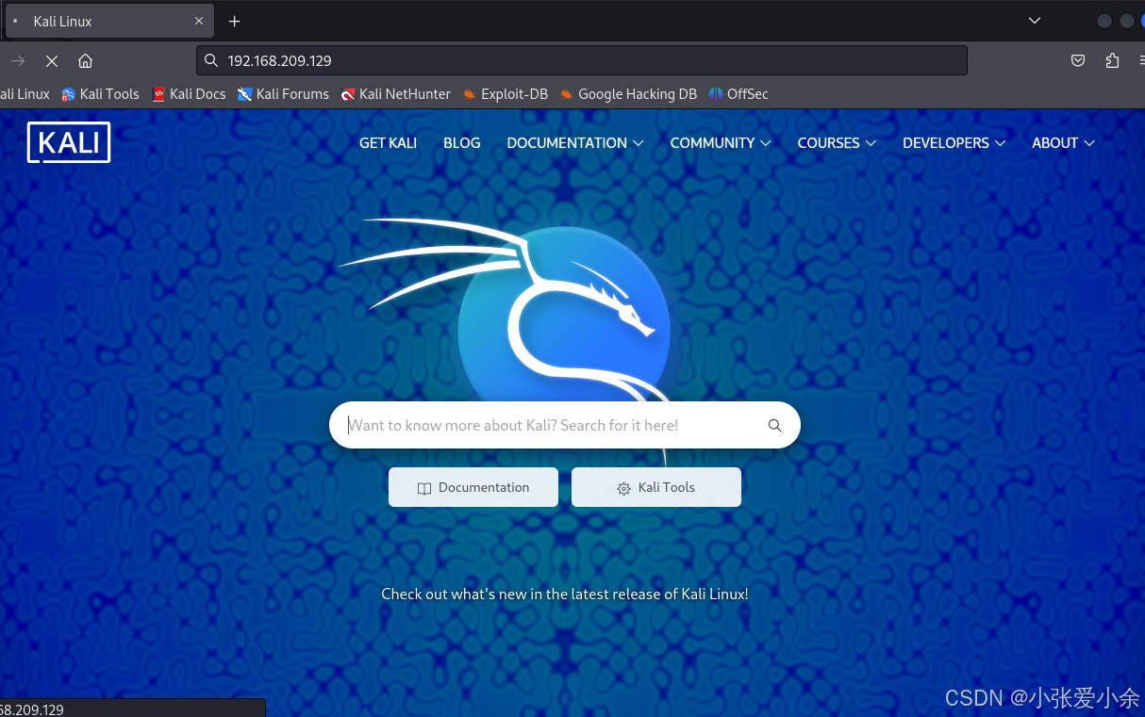The image size is (1145, 717).
Task: Close the Kali Linux tab
Action: coord(199,21)
